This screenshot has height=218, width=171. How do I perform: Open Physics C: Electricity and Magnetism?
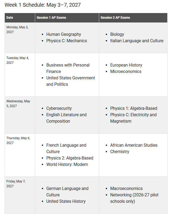pos(133,118)
